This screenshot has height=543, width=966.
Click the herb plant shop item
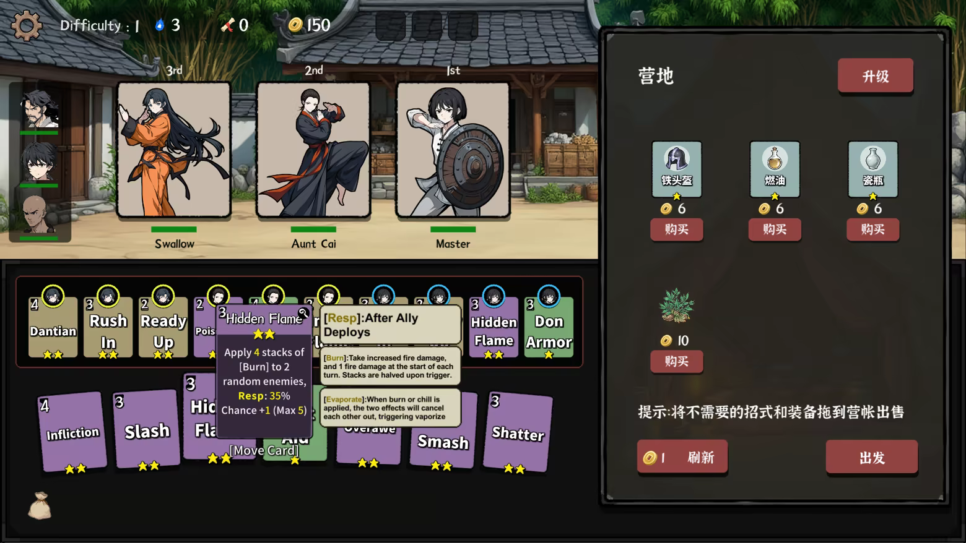676,306
